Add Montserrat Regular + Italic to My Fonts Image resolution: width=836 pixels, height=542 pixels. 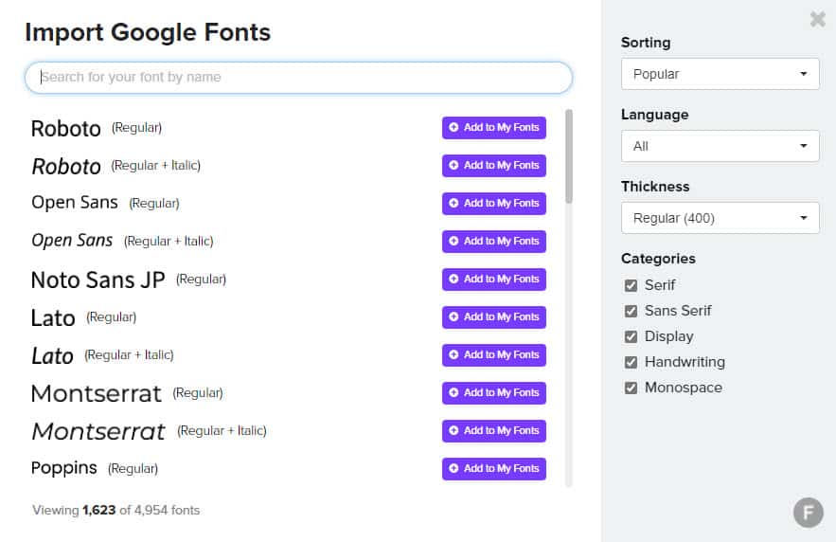click(x=493, y=430)
